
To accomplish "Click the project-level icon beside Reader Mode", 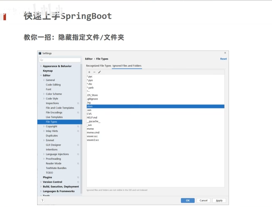I will [x=78, y=164].
